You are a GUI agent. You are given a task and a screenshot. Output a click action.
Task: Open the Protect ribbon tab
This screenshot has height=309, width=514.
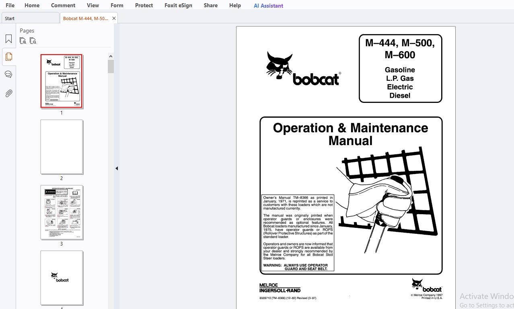point(144,5)
